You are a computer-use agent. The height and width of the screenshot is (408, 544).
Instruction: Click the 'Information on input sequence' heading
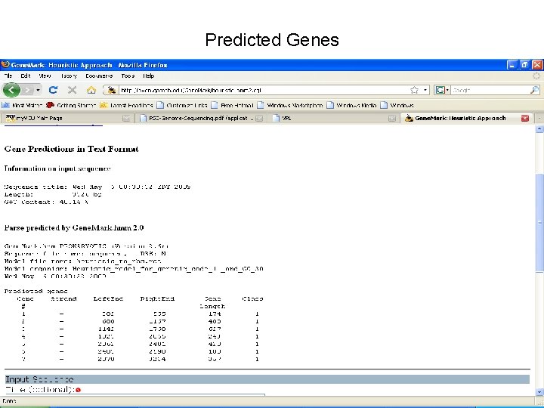point(57,168)
